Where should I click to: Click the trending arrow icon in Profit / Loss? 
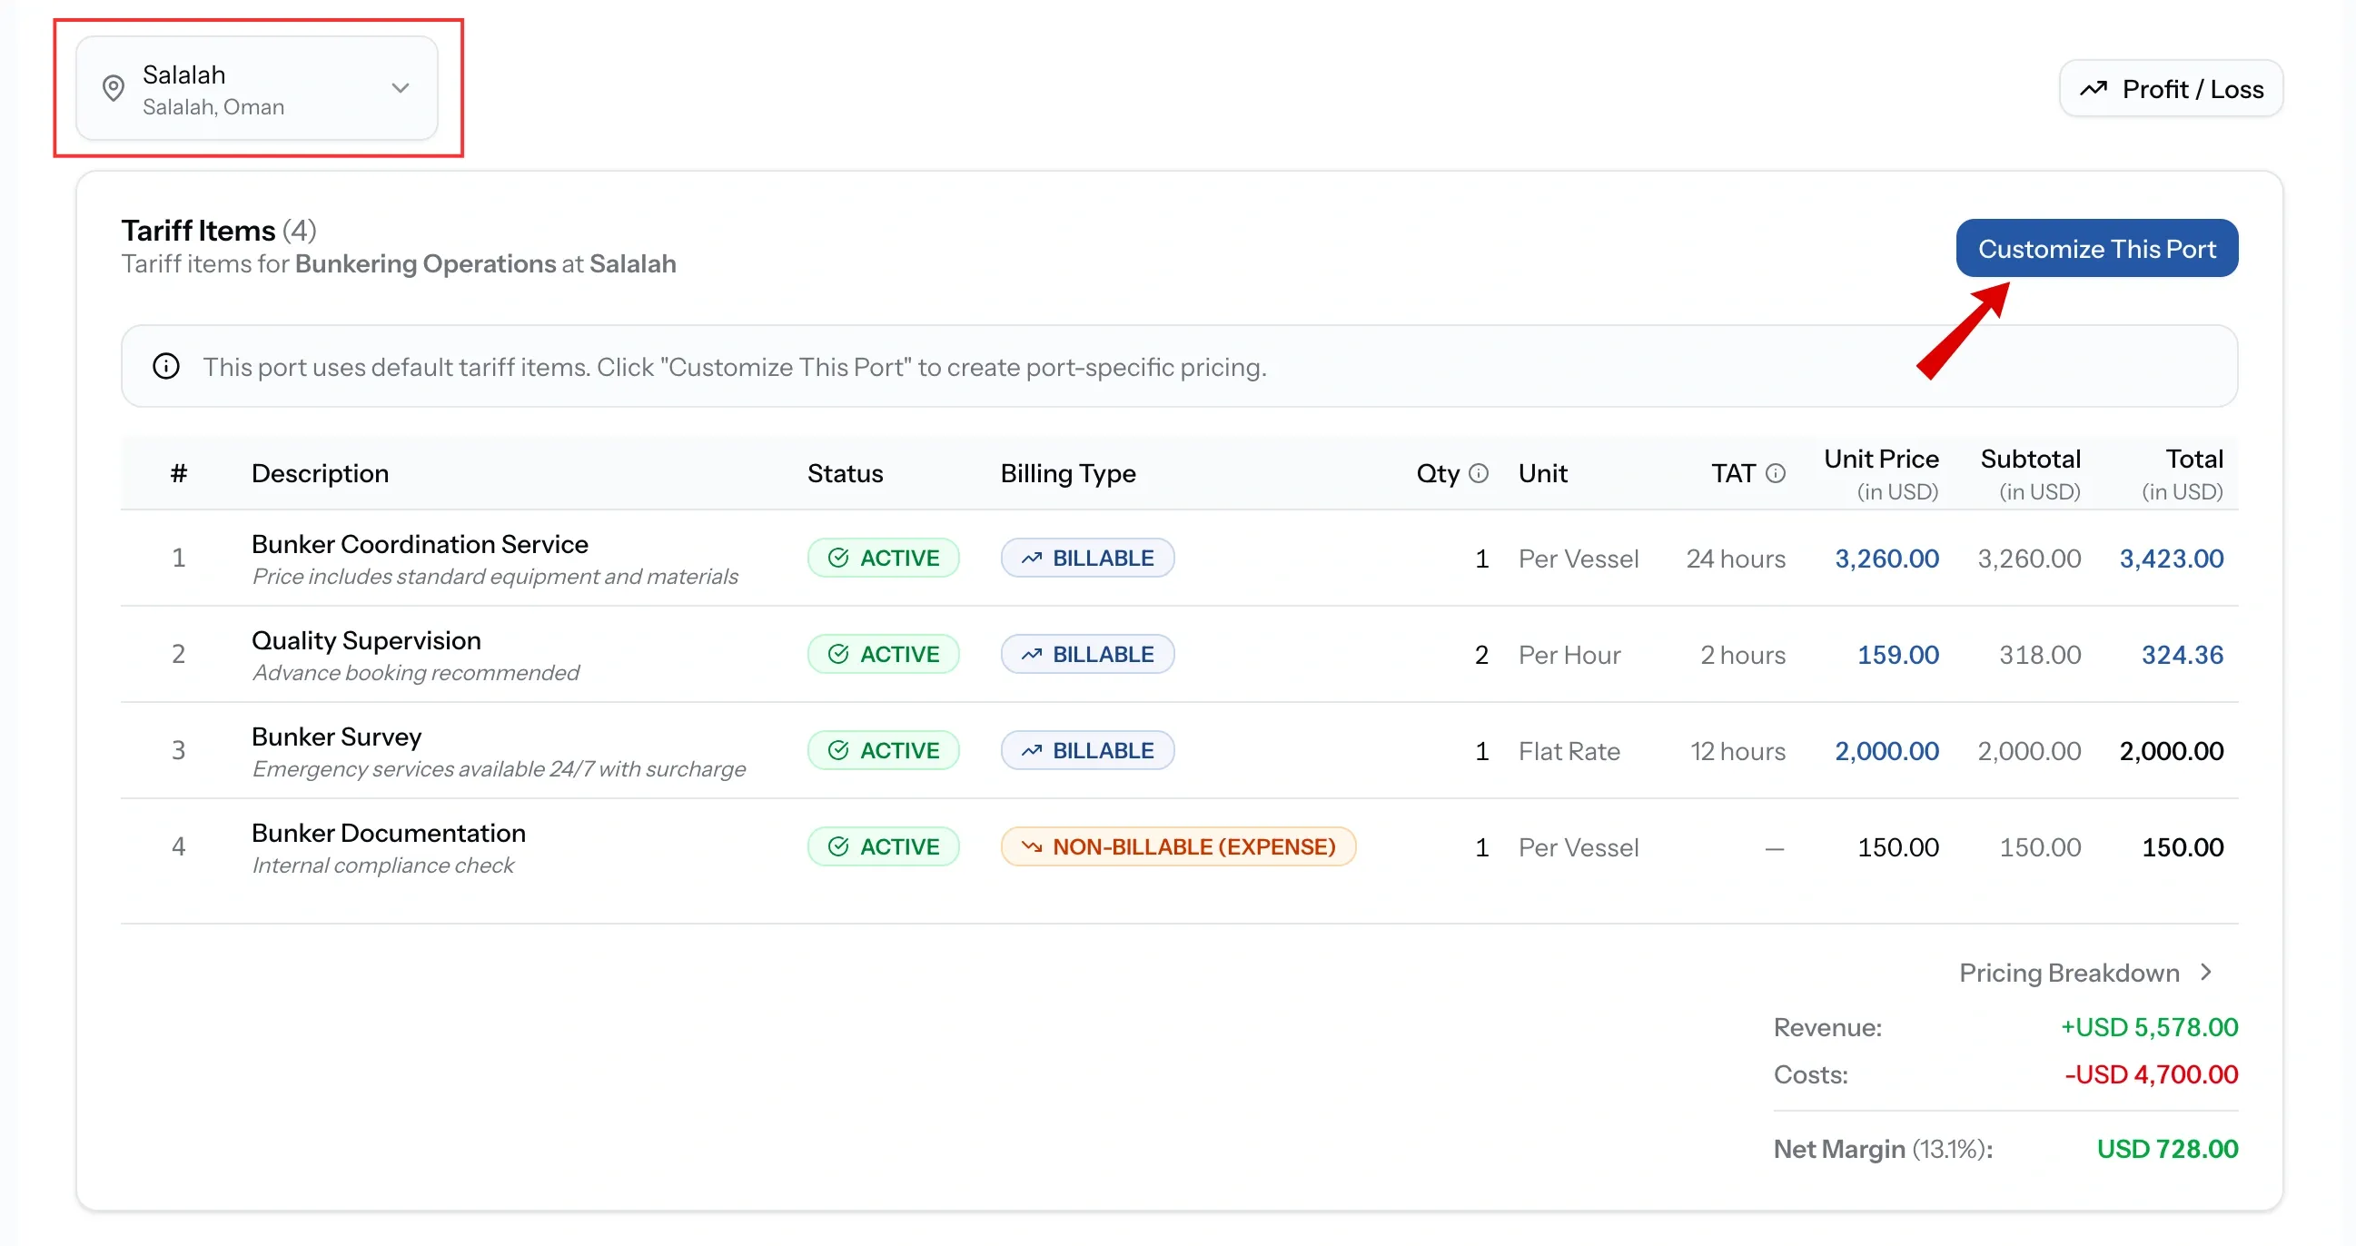2094,89
